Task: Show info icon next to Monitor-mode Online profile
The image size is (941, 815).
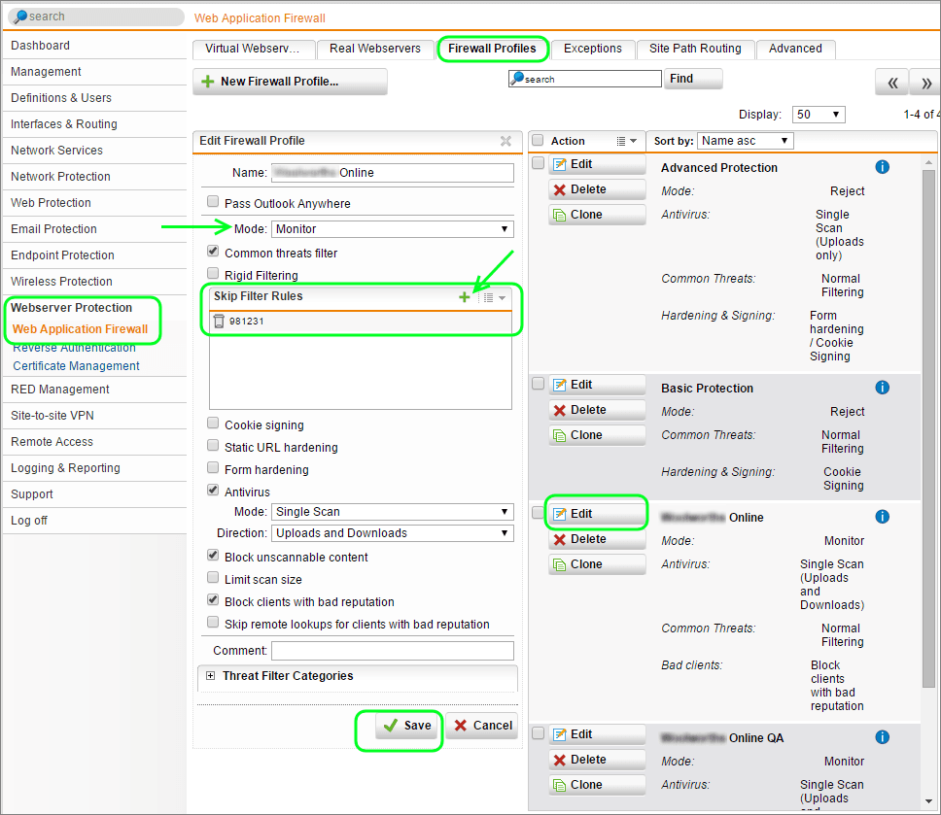Action: (883, 517)
